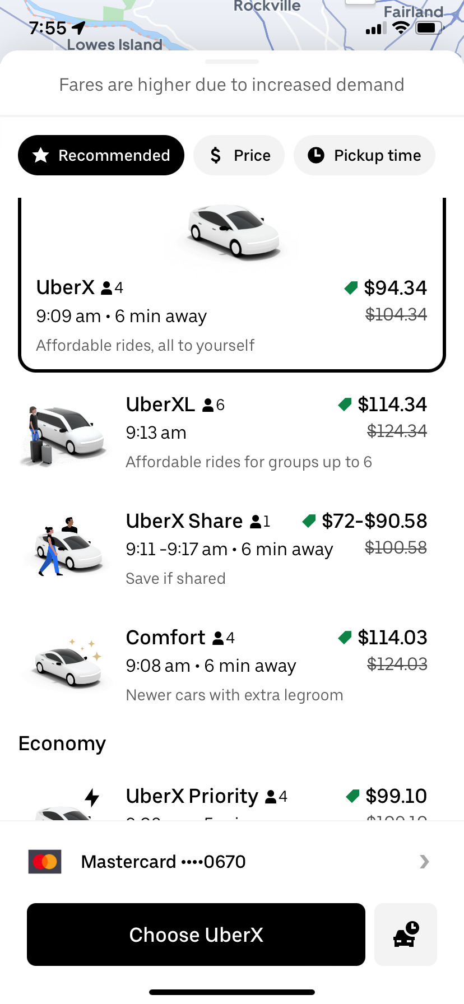Tap Mastercard ••••0670 payment method

point(232,862)
